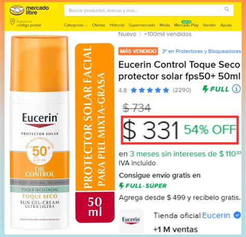Click the green FULL lightning badge
The height and width of the screenshot is (237, 246).
[215, 89]
